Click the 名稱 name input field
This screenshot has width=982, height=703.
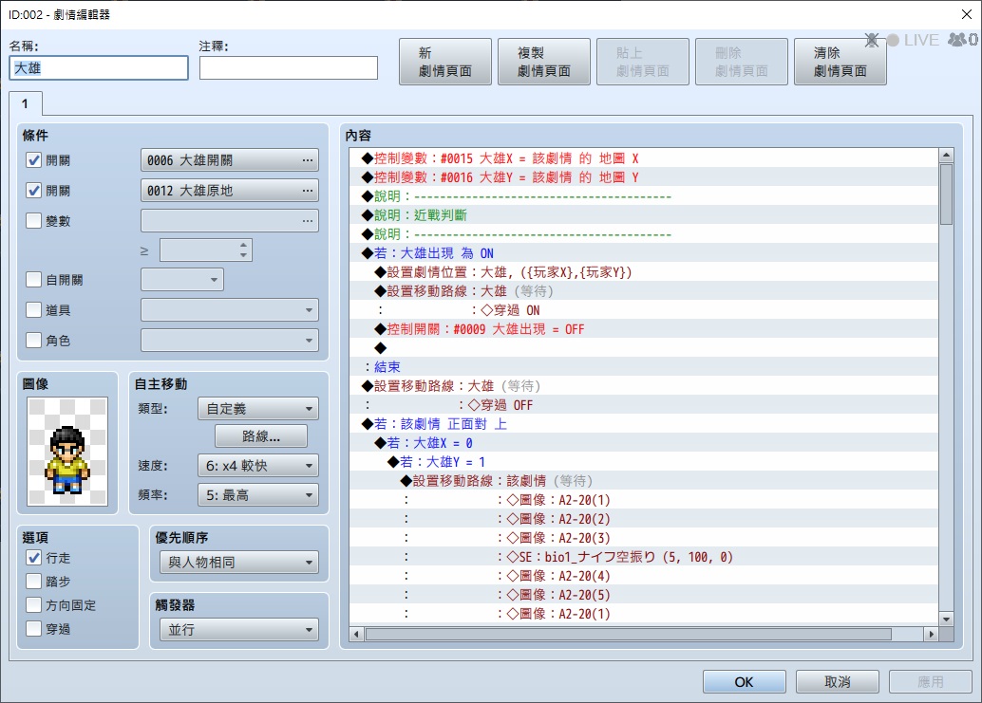click(99, 67)
